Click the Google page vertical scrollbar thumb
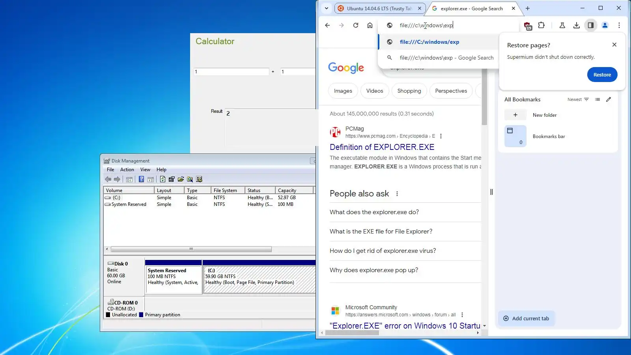The height and width of the screenshot is (355, 631). tap(484, 97)
